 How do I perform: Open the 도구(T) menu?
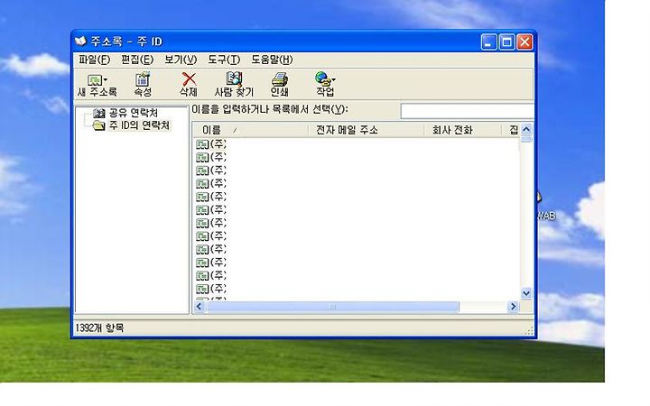224,60
